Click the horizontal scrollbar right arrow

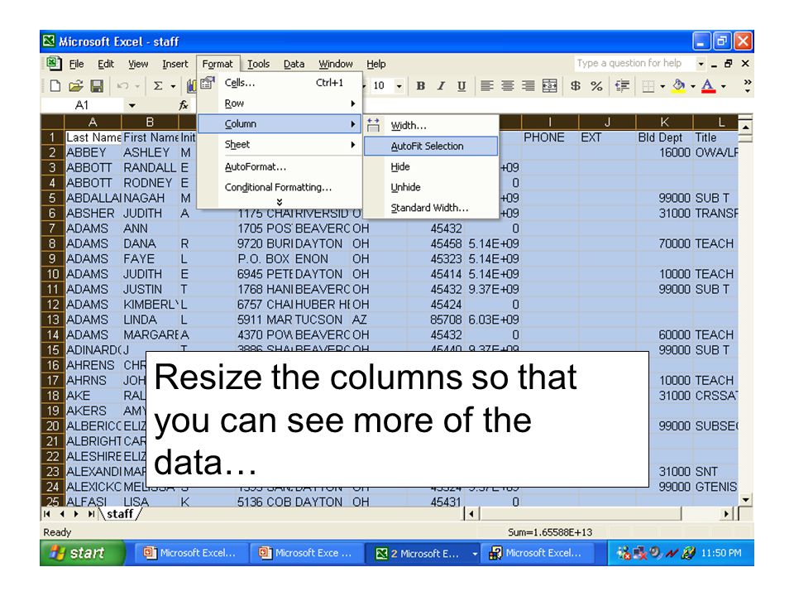tap(726, 514)
